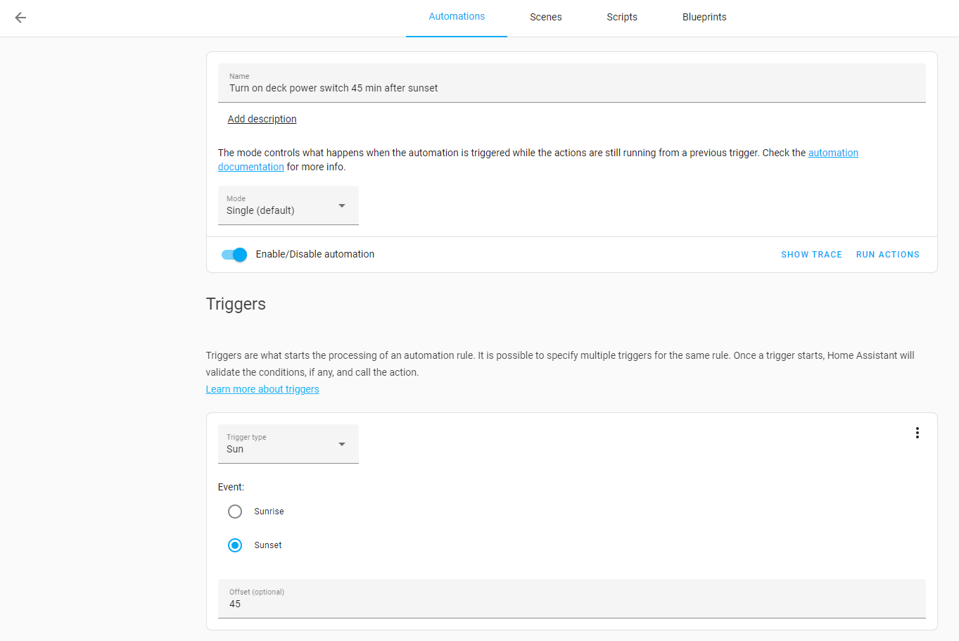
Task: Click the Add description link
Action: pos(262,119)
